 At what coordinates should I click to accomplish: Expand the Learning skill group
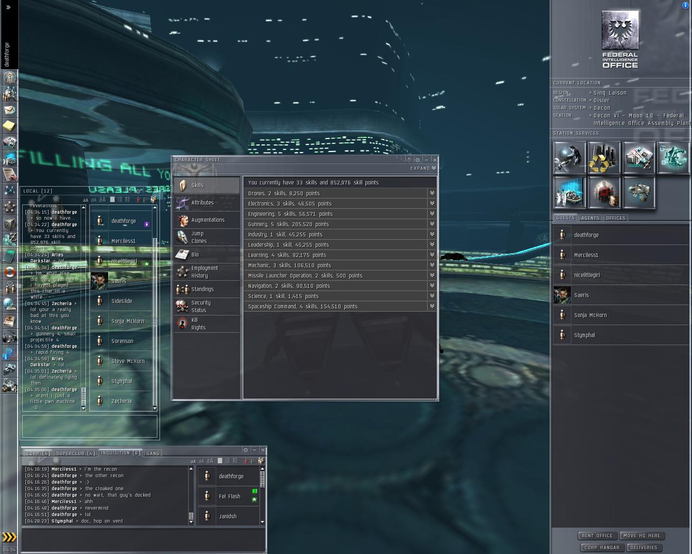click(x=432, y=255)
